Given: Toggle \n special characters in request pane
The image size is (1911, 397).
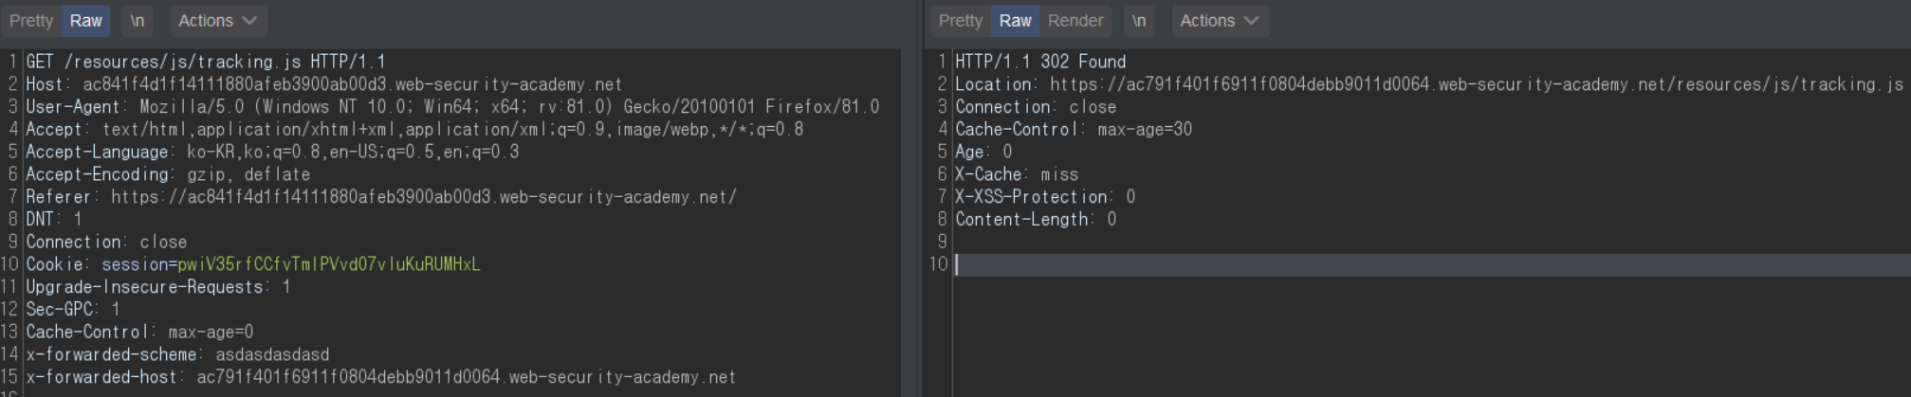Looking at the screenshot, I should click(x=137, y=21).
